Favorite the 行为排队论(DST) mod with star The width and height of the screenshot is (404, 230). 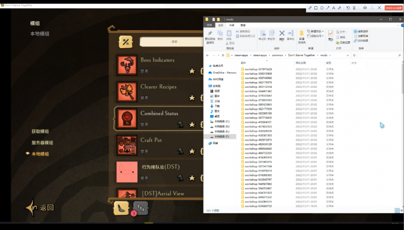coord(192,178)
